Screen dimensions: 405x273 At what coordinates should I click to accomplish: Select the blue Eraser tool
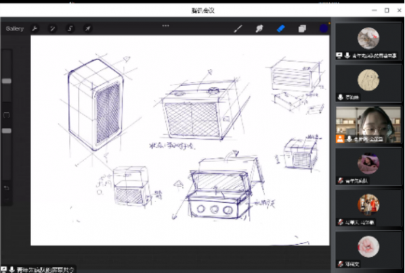tap(281, 28)
